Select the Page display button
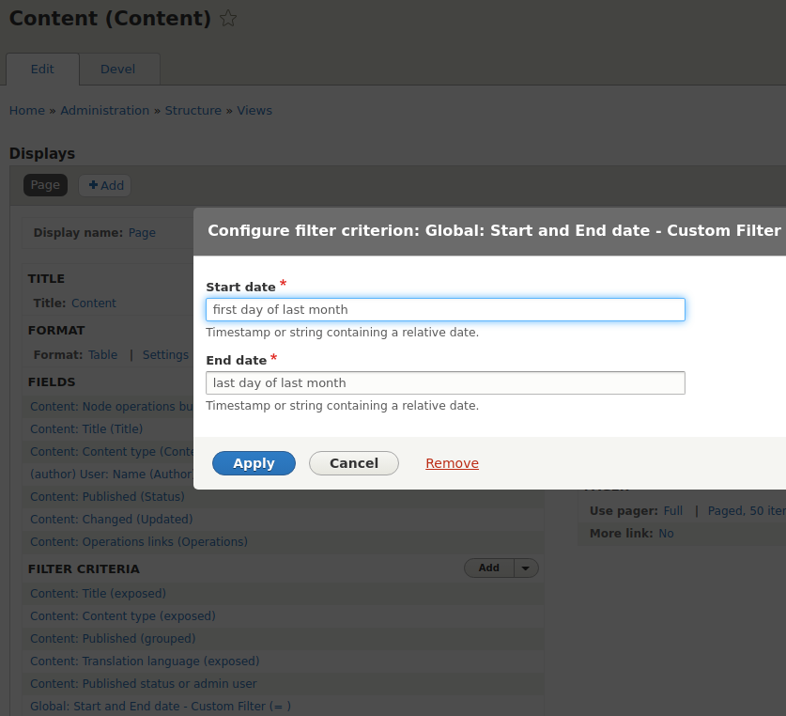 coord(45,185)
